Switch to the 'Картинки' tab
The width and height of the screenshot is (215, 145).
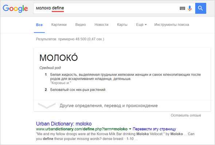pyautogui.click(x=59, y=25)
